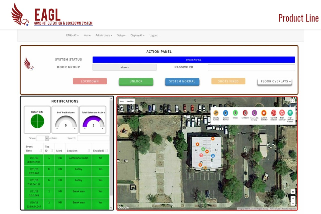Toggle fullscreen map view
This screenshot has height=214, width=321.
pos(292,101)
